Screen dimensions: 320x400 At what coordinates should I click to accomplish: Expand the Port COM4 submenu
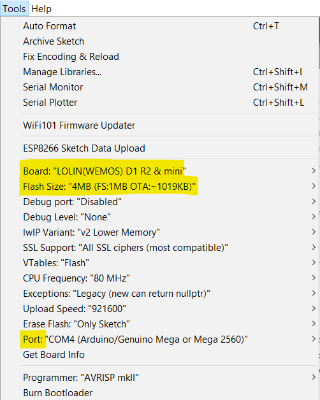[x=169, y=339]
